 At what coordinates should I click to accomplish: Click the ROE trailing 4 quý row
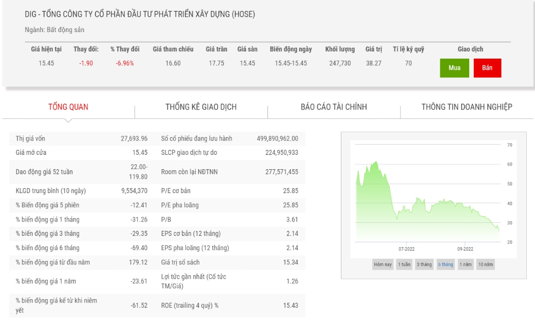[230, 305]
